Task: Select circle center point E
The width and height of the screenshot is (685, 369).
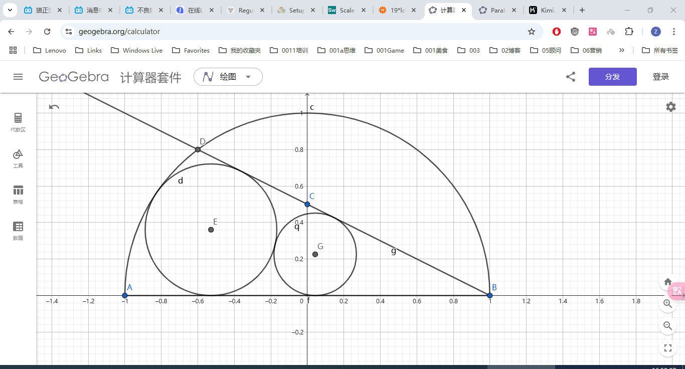Action: 211,230
